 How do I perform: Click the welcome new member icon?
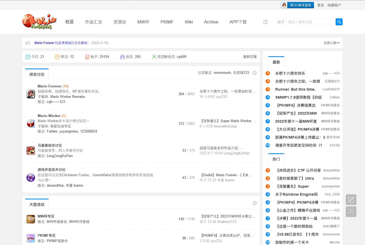point(154,57)
